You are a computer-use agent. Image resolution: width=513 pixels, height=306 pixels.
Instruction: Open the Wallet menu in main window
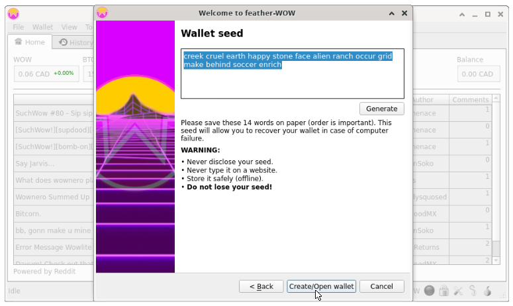[x=42, y=27]
